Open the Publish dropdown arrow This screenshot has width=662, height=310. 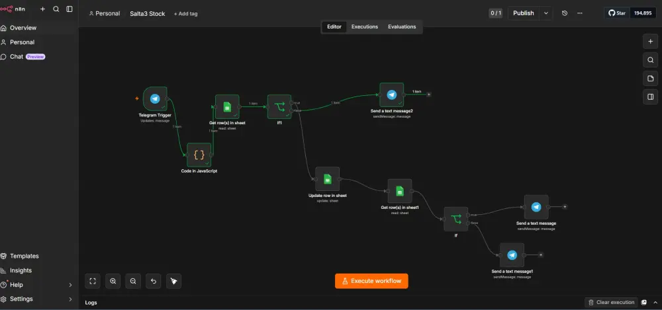pyautogui.click(x=546, y=13)
